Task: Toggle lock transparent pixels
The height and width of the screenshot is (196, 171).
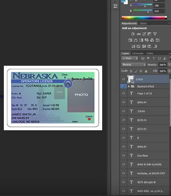Action: click(131, 71)
